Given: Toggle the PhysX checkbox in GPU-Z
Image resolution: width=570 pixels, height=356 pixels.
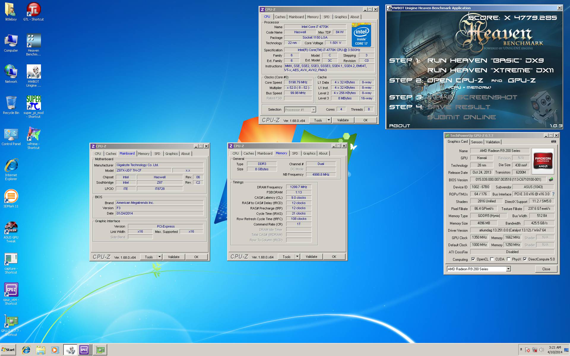Looking at the screenshot, I should coord(509,259).
